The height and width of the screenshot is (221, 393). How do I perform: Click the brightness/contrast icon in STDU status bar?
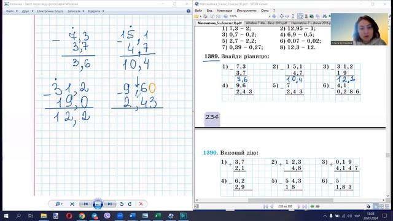pos(368,206)
